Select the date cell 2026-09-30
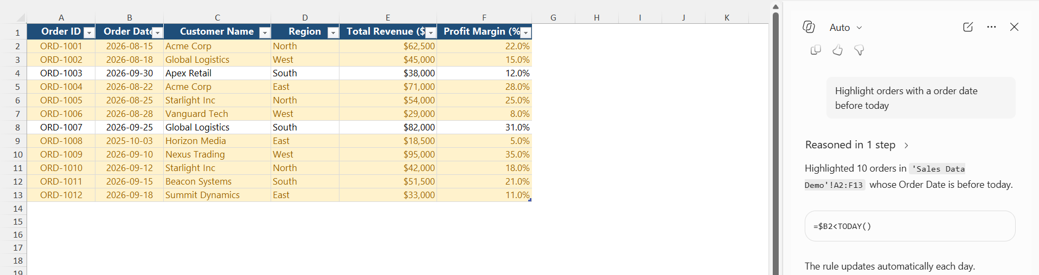The image size is (1039, 275). [130, 73]
